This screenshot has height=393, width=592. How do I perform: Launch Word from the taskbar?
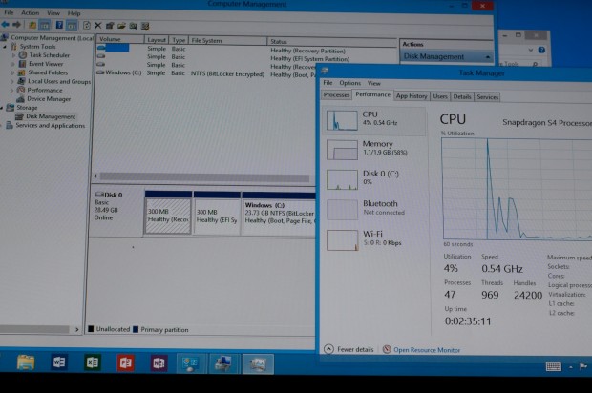coord(59,362)
